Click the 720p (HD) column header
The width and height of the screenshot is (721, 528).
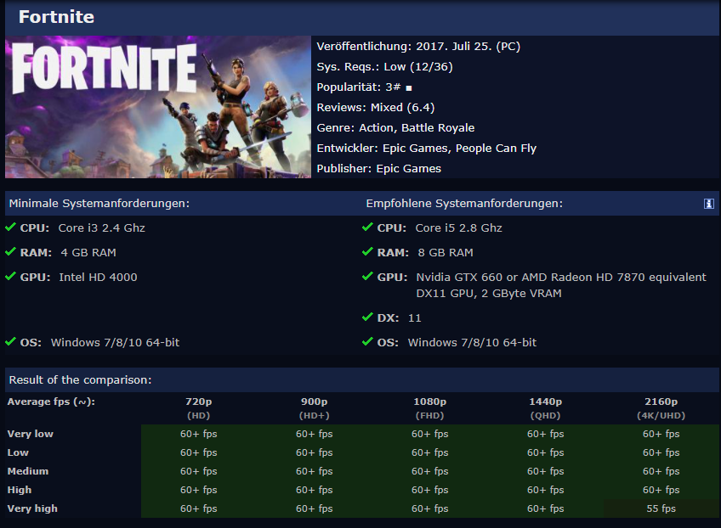coord(199,408)
